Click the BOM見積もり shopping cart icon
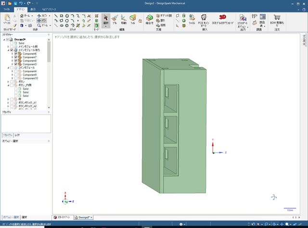Viewport: 308px width, 228px height. tap(277, 17)
